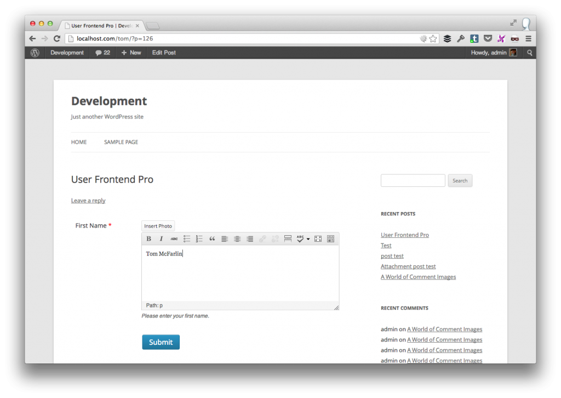Bookmark this page with the star icon
Screen dimensions: 561x398
433,39
